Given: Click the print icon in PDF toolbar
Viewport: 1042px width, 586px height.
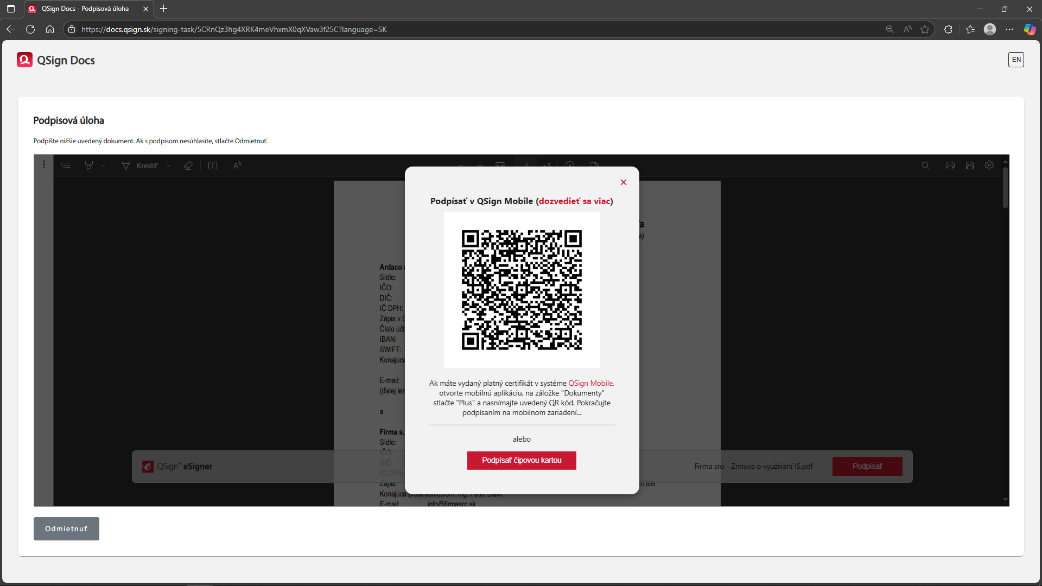Looking at the screenshot, I should pyautogui.click(x=950, y=165).
